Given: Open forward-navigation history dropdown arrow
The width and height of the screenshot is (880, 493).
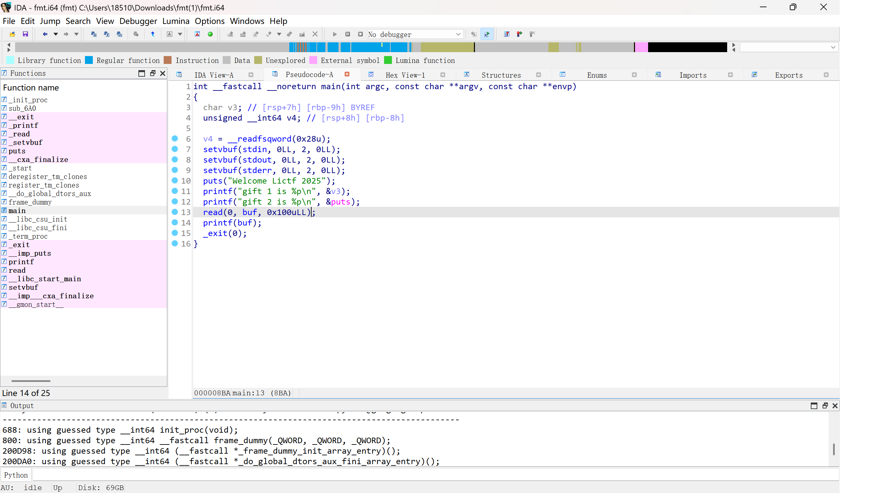Looking at the screenshot, I should pos(76,34).
